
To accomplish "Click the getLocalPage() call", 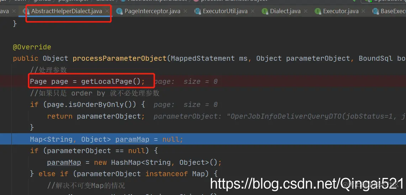I will [111, 81].
